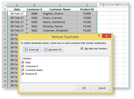
Task: Click customer number 0431 cell
Action: coord(34,26)
